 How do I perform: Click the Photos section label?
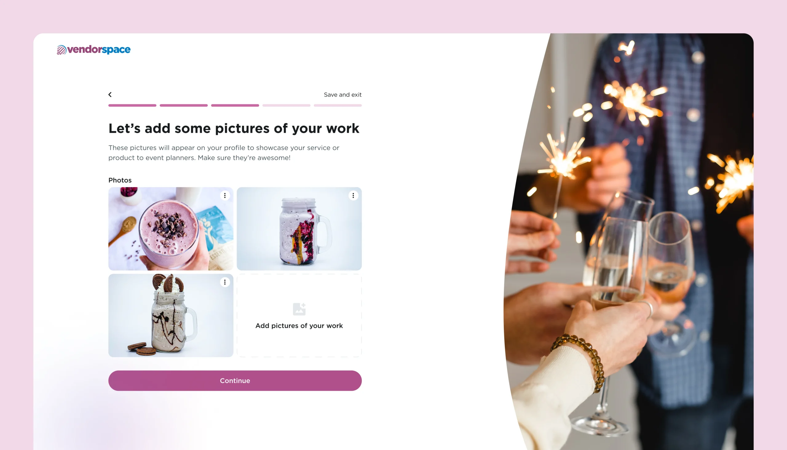[120, 180]
